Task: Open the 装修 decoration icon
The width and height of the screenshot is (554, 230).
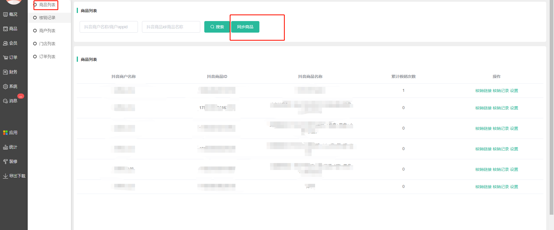Action: [x=5, y=162]
